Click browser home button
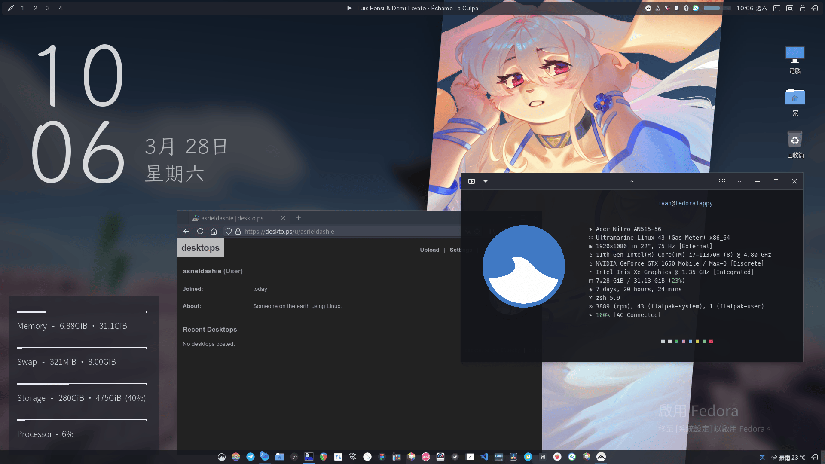Screen dimensions: 825x464 [x=214, y=231]
